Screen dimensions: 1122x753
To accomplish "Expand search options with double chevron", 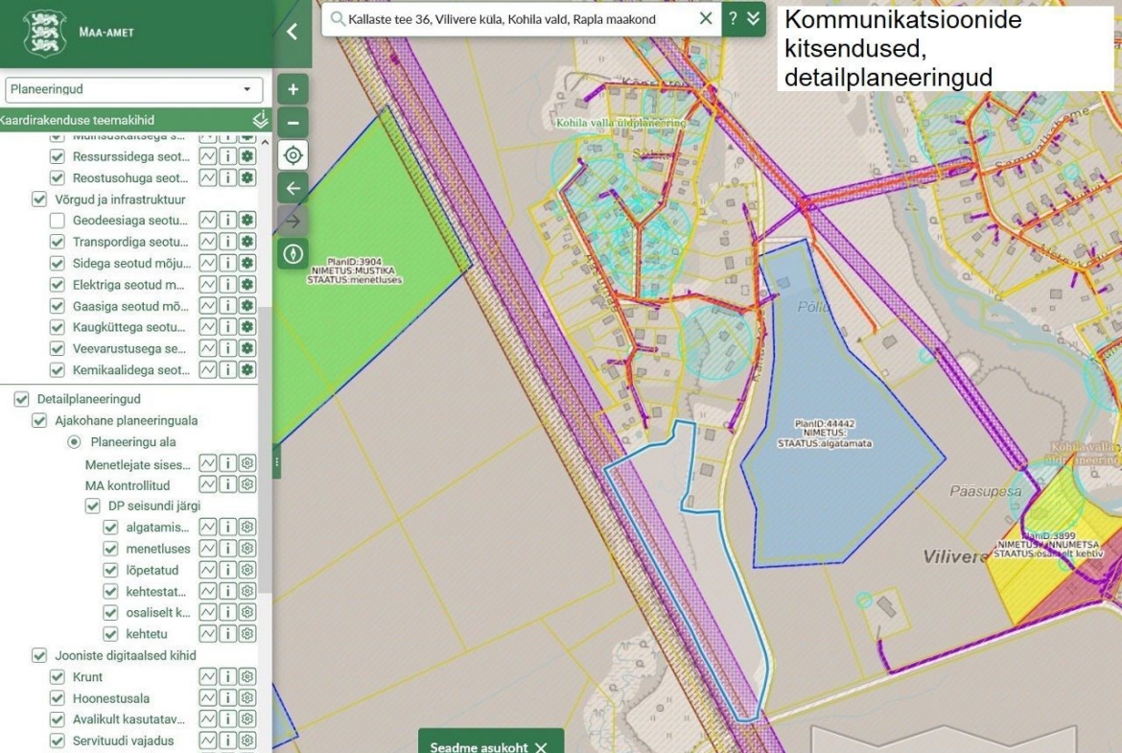I will [x=754, y=18].
